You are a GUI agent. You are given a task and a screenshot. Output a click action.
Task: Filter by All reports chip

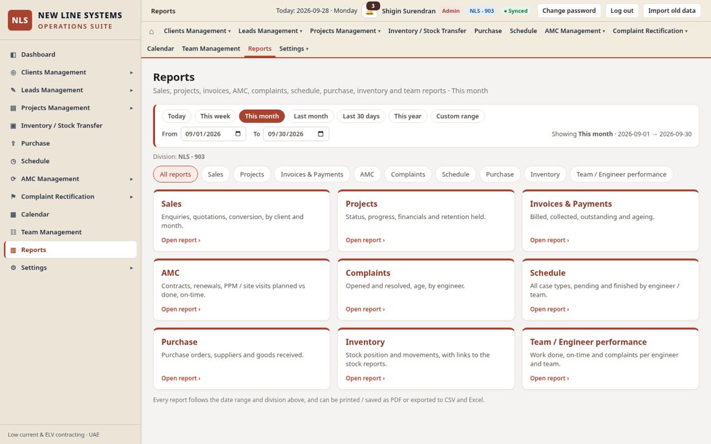pos(175,174)
